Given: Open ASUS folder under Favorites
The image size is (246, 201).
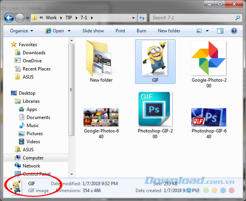Looking at the screenshot, I should 28,77.
